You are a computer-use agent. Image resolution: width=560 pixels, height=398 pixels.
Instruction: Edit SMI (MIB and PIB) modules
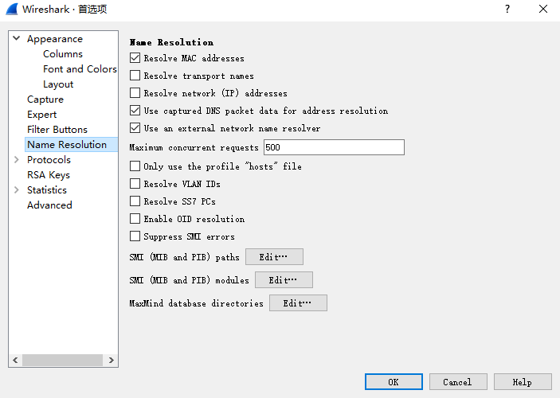tap(284, 280)
